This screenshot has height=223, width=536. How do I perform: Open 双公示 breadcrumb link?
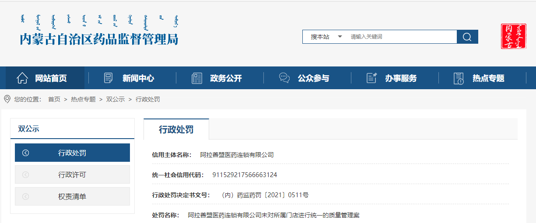[x=116, y=99]
